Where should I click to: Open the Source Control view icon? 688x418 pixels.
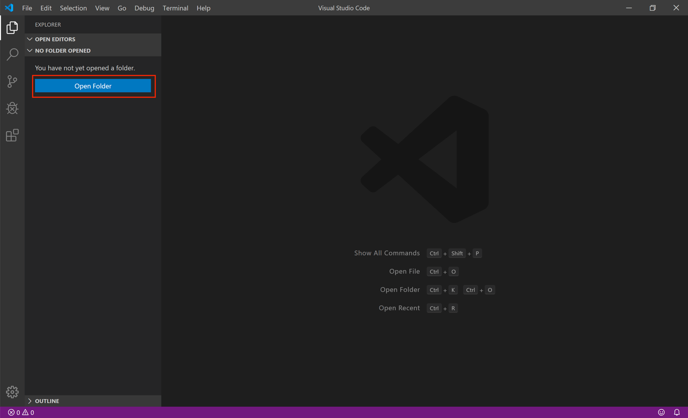pos(12,81)
